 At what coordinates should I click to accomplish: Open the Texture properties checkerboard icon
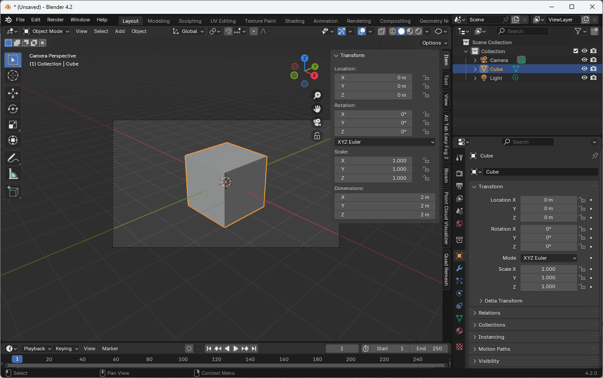click(459, 346)
